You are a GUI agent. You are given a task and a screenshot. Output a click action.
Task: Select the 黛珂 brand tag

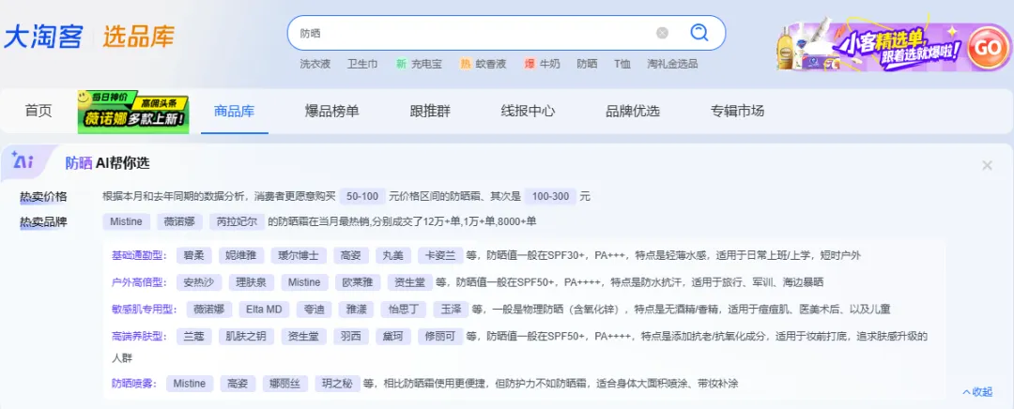(393, 337)
